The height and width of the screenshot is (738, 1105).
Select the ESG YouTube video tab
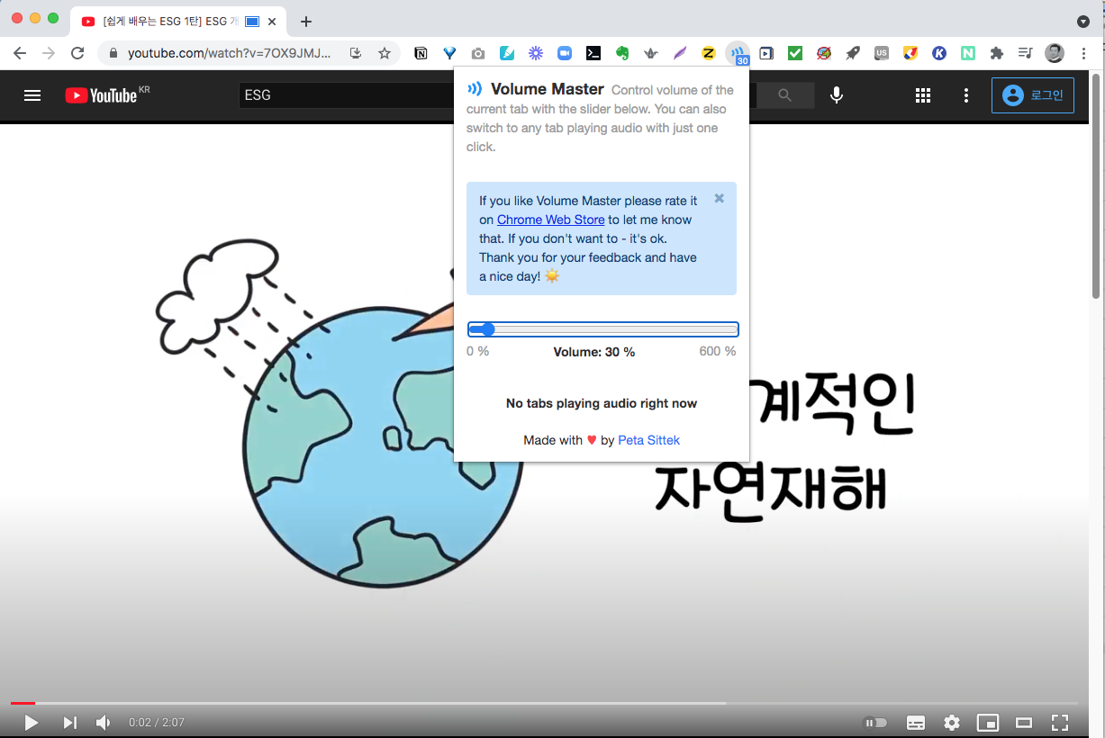[162, 22]
